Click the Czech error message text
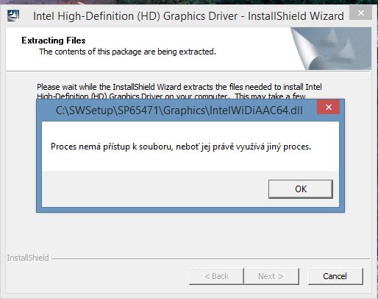 [181, 147]
